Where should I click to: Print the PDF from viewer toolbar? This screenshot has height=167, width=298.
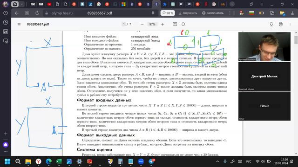(281, 24)
